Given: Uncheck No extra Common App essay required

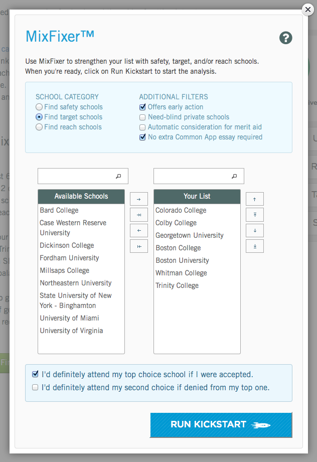Looking at the screenshot, I should coord(142,137).
